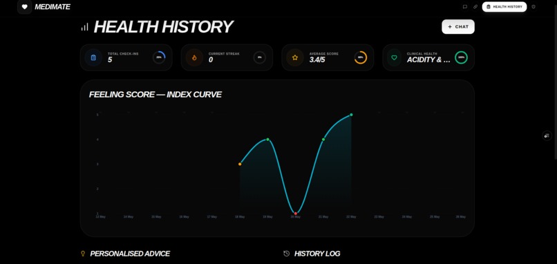This screenshot has width=557, height=264.
Task: Click the history clock icon beside History Log
Action: point(286,254)
